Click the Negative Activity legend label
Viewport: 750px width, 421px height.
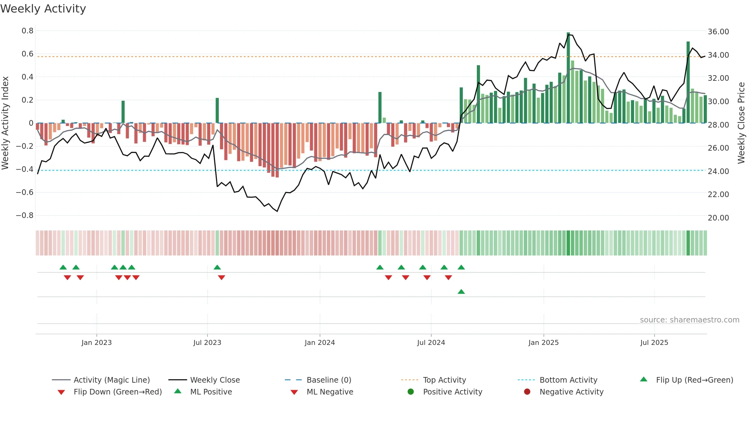[x=572, y=392]
